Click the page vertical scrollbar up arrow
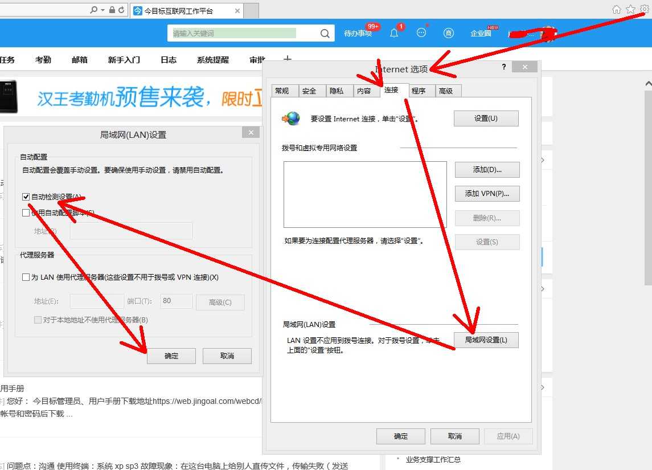 point(647,84)
